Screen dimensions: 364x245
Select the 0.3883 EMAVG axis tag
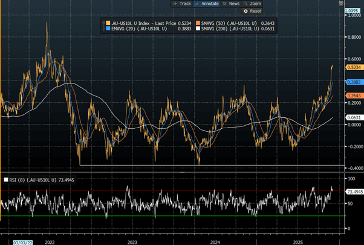coord(353,82)
